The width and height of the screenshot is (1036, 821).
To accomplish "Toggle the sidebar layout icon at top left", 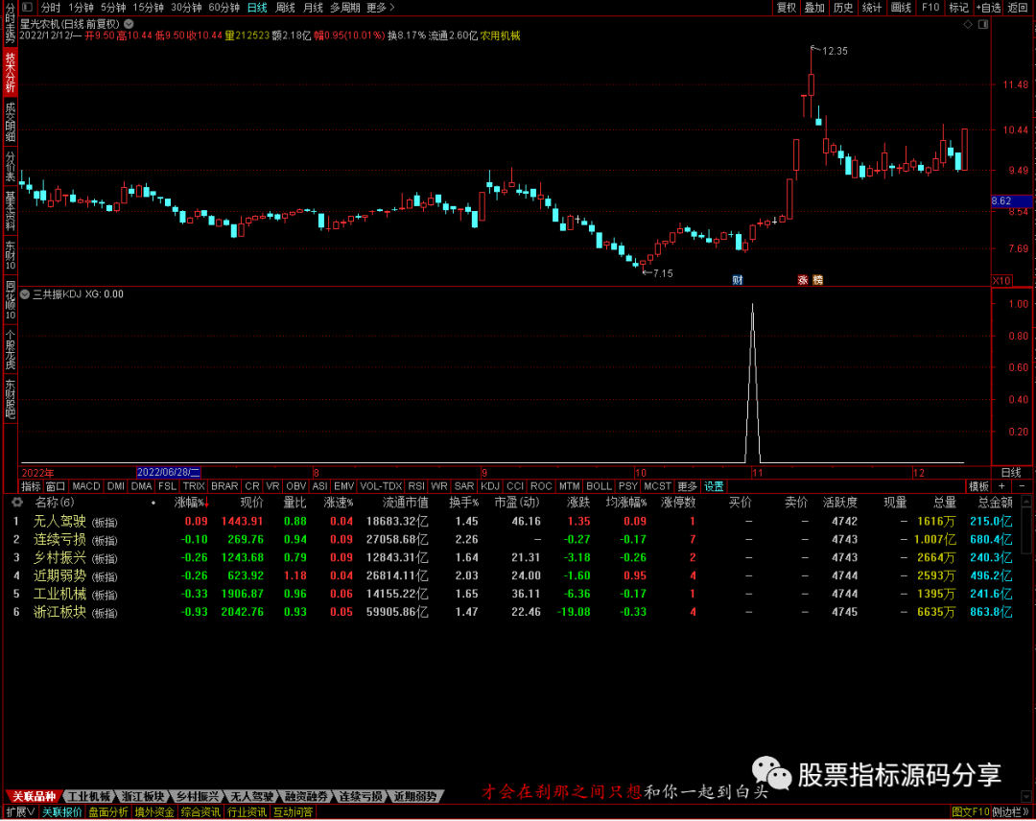I will tap(27, 8).
